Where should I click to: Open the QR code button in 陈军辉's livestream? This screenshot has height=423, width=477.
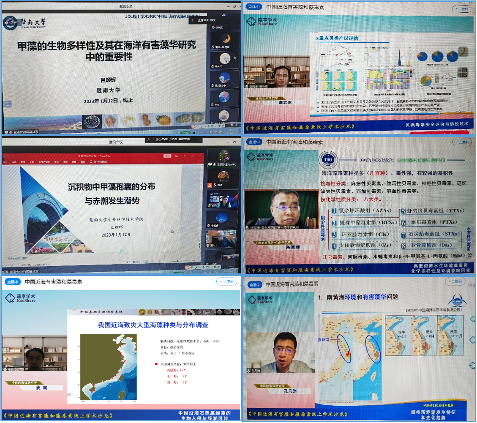(x=462, y=142)
